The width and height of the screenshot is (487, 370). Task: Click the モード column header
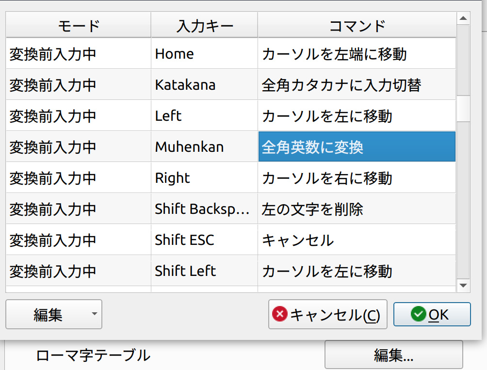pos(78,24)
